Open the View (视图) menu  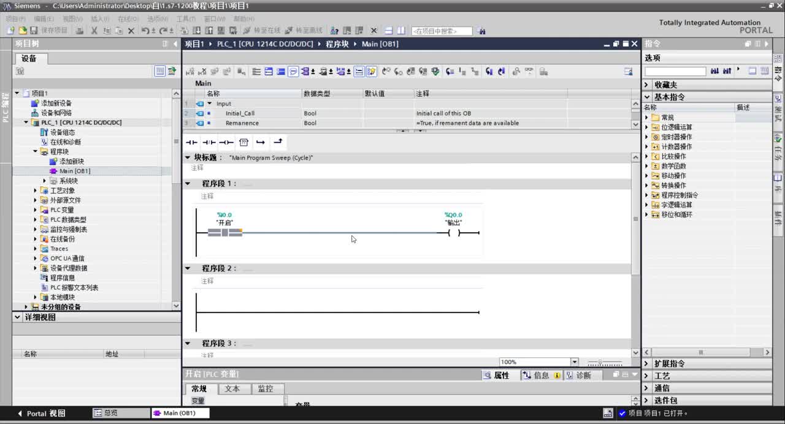coord(72,19)
